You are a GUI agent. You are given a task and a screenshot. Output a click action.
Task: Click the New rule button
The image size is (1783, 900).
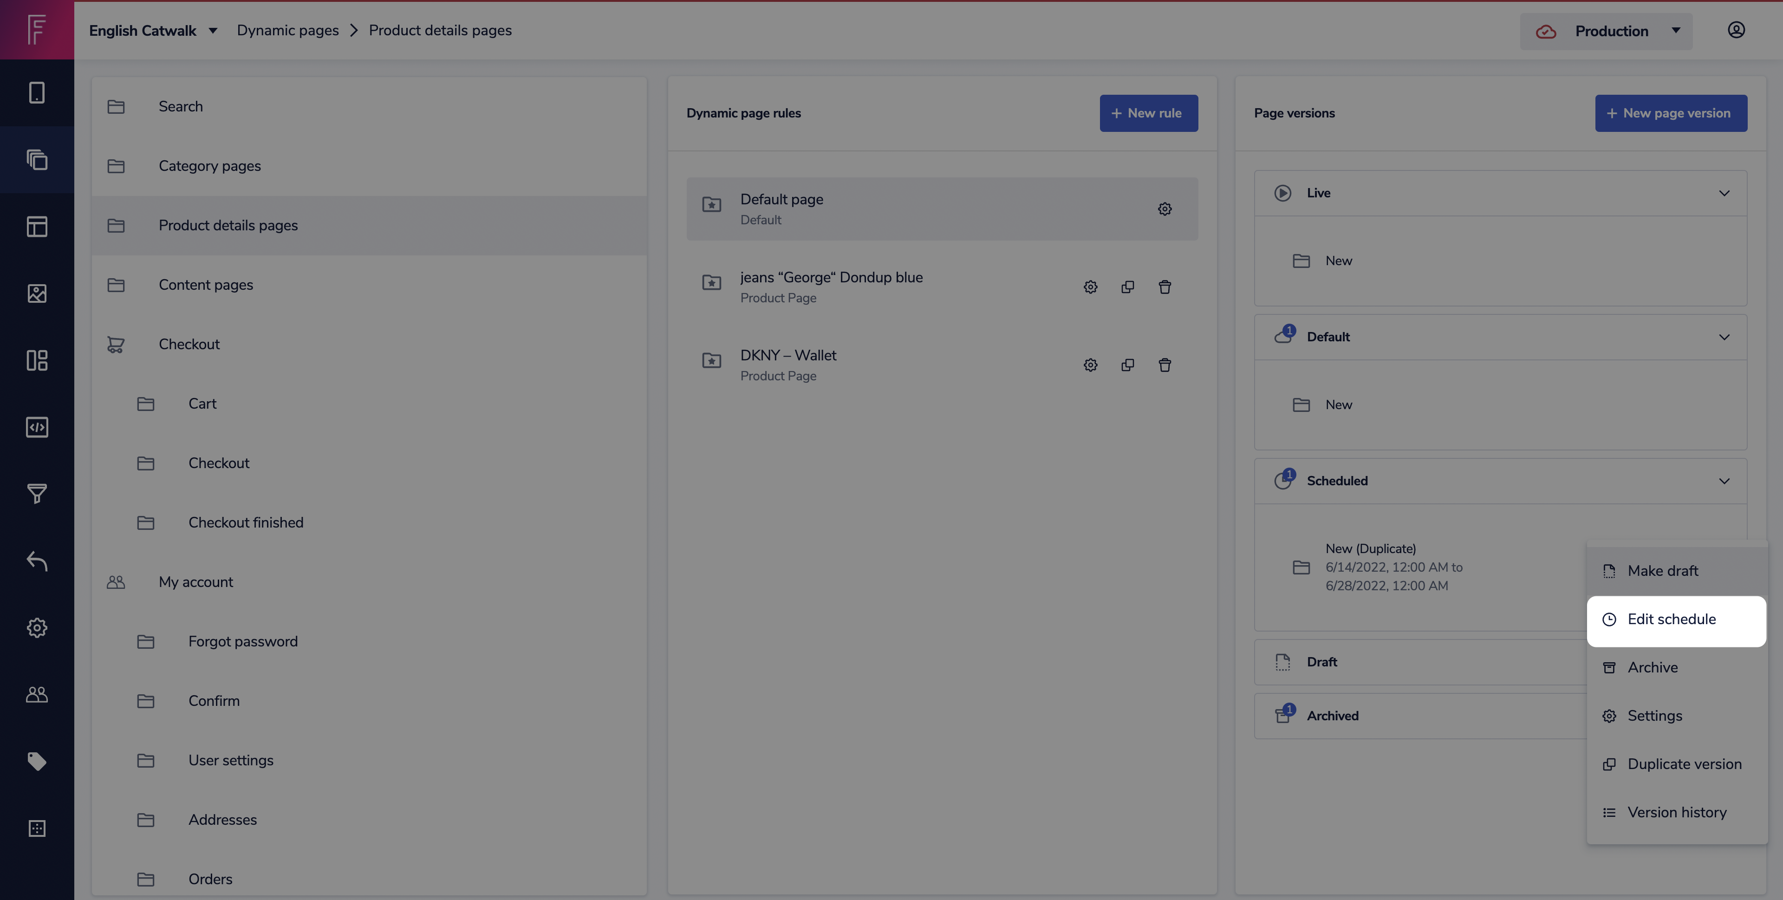click(x=1148, y=113)
